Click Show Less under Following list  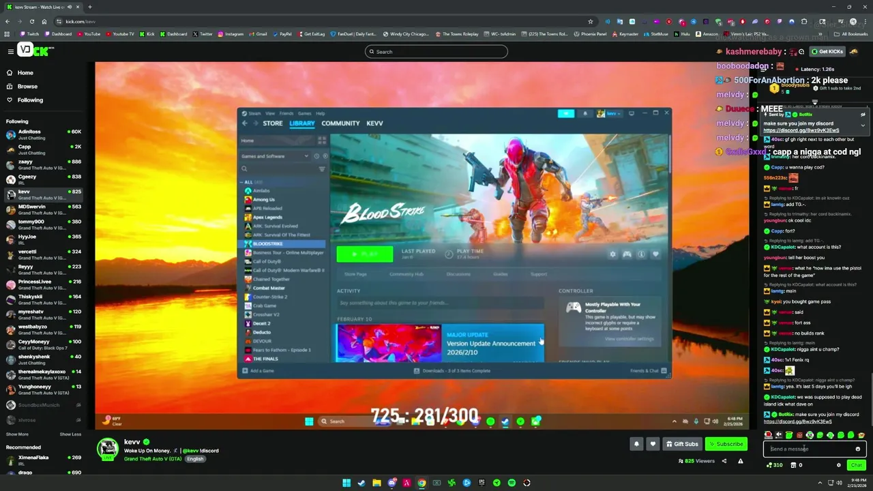(70, 434)
